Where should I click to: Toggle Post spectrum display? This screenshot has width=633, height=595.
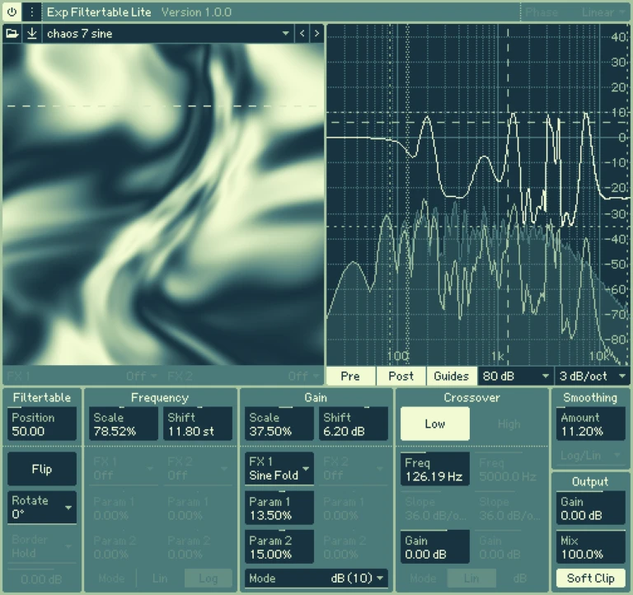[401, 377]
